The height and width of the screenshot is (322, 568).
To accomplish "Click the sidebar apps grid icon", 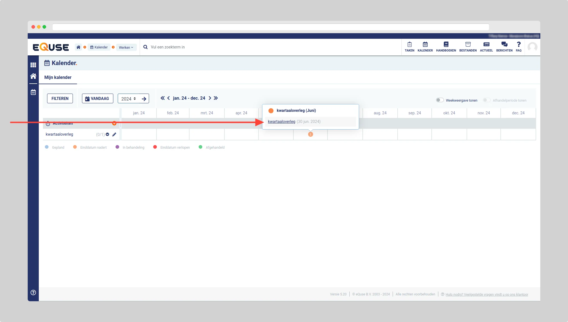I will point(33,65).
